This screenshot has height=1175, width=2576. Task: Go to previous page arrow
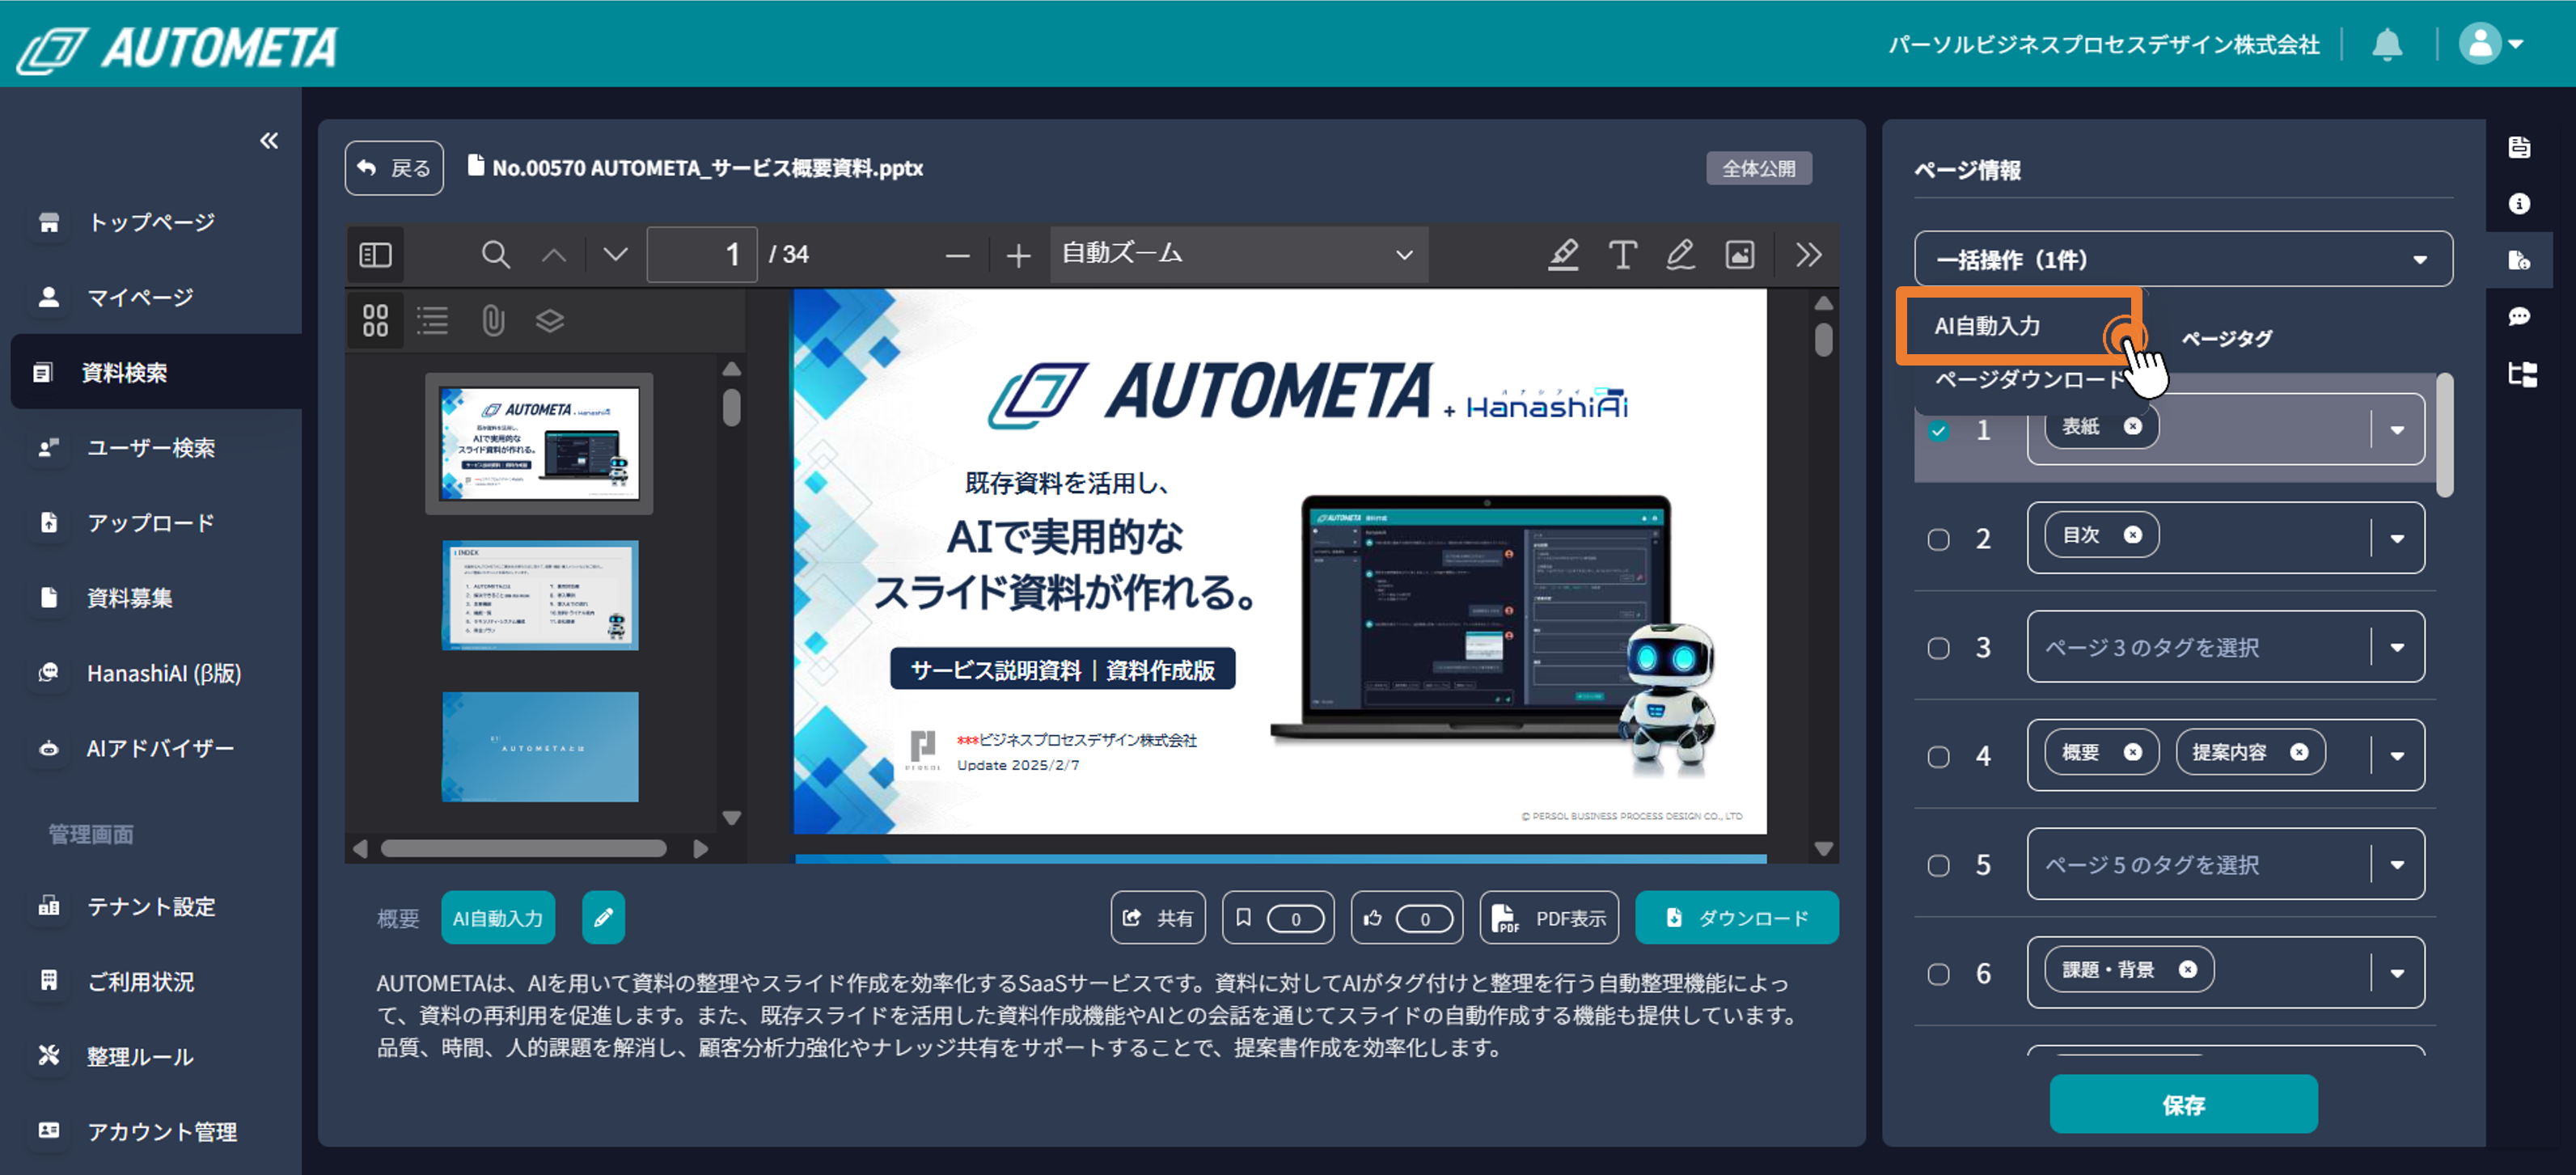tap(554, 255)
